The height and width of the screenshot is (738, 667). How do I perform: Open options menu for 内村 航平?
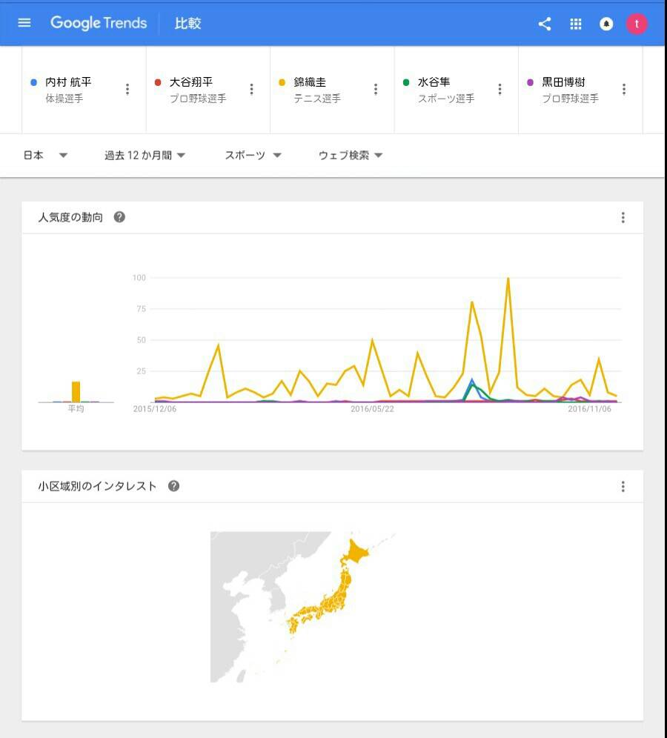(x=127, y=90)
